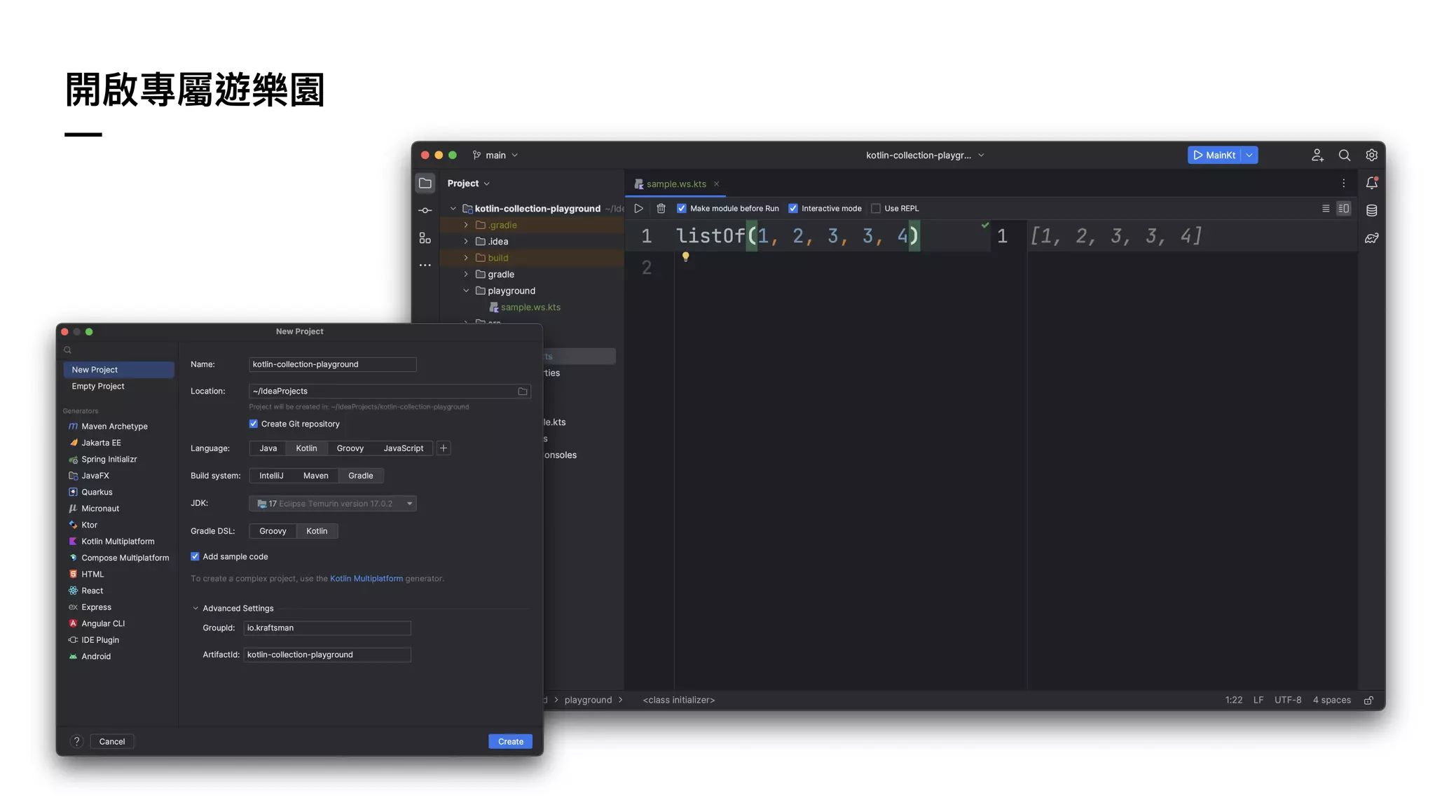Open the Structure tool window icon

tap(425, 238)
